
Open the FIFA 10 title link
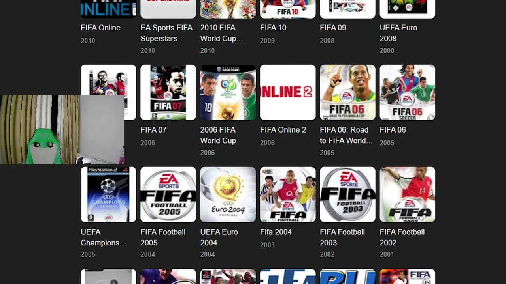pyautogui.click(x=273, y=28)
